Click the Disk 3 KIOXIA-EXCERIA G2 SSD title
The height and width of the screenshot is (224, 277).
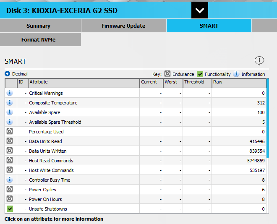[62, 10]
